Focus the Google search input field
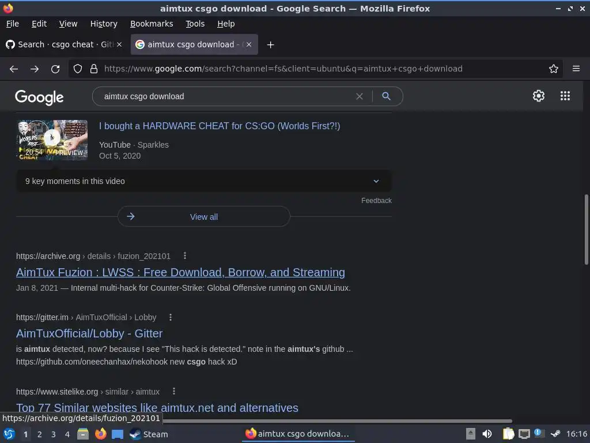 coord(226,96)
